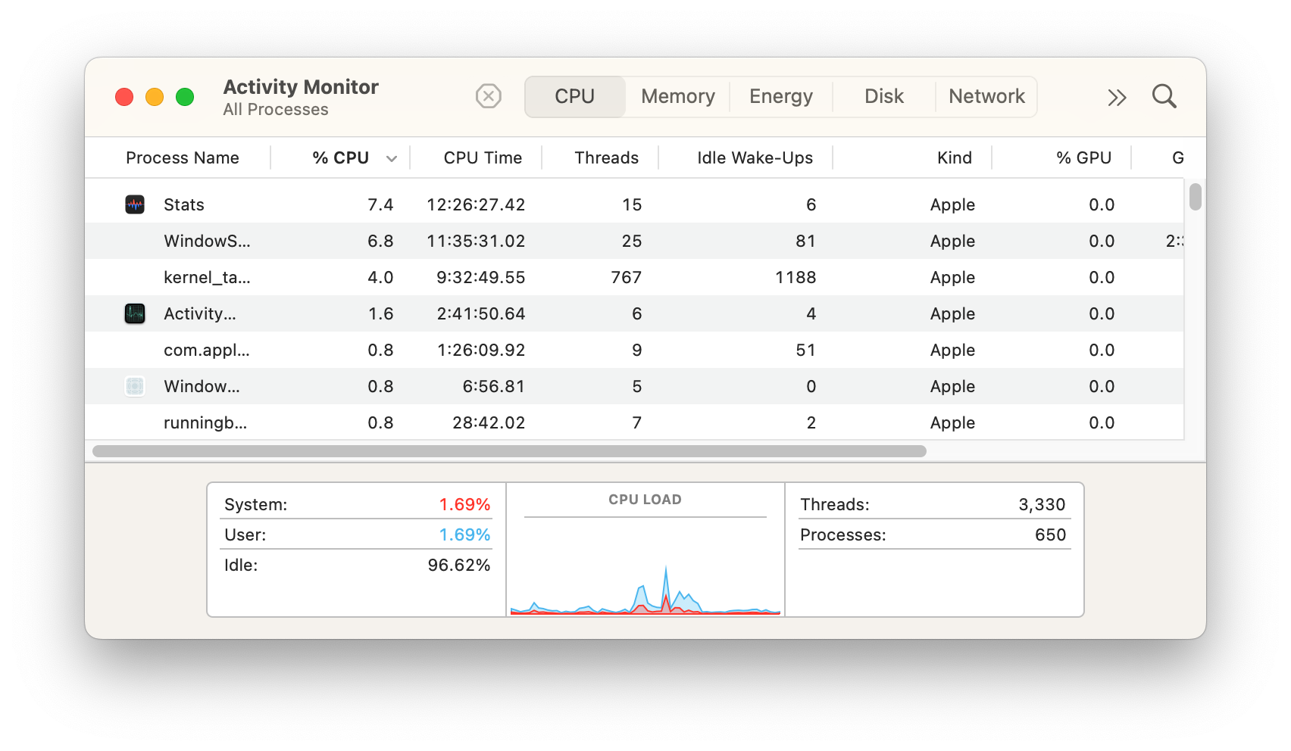The height and width of the screenshot is (751, 1291).
Task: Click the yellow minimize window button
Action: coord(155,97)
